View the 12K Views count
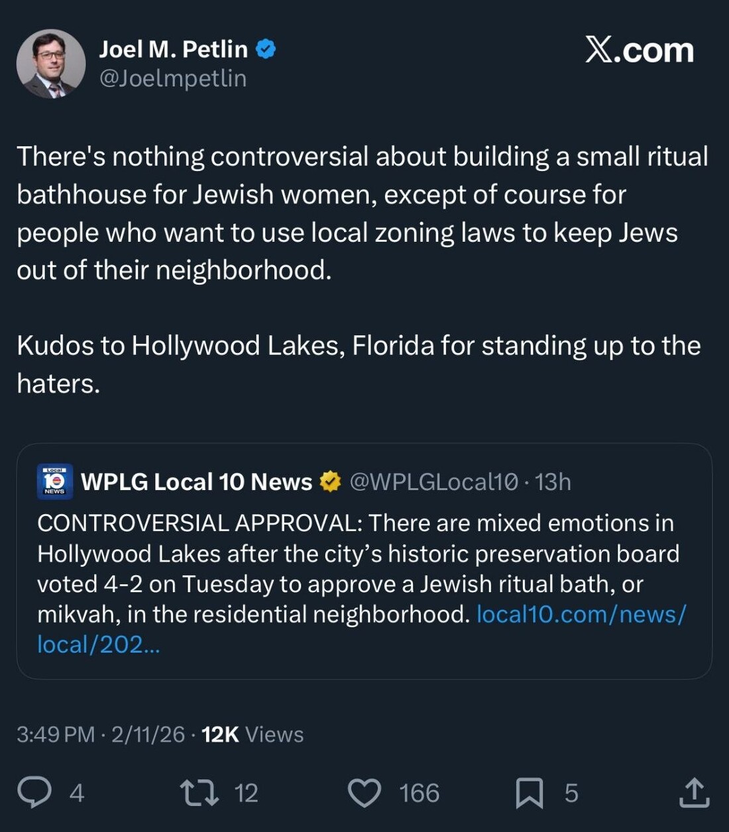The height and width of the screenshot is (832, 729). pos(252,734)
